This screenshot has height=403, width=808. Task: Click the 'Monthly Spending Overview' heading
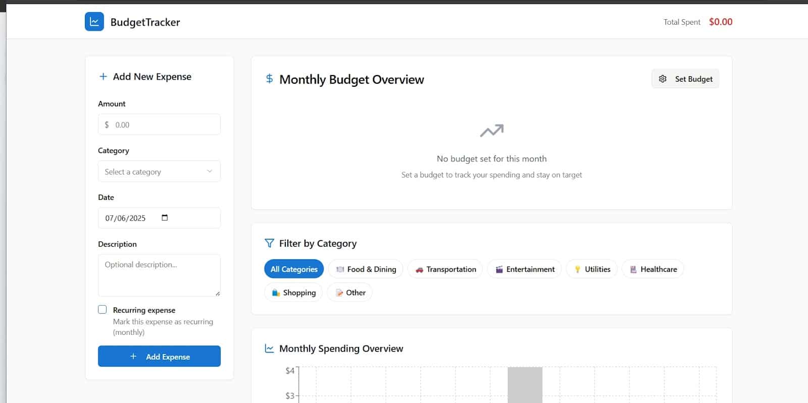(x=341, y=349)
